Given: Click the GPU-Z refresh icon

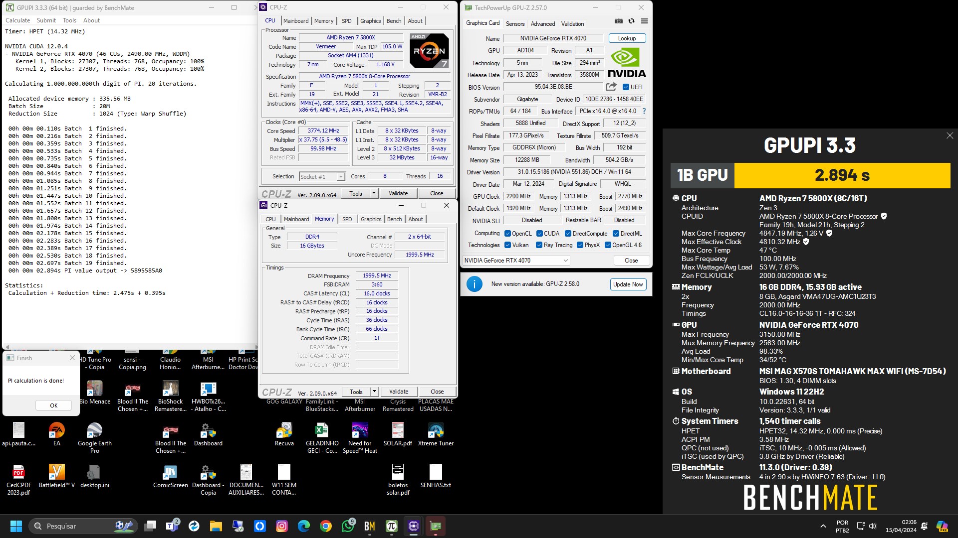Looking at the screenshot, I should [631, 21].
